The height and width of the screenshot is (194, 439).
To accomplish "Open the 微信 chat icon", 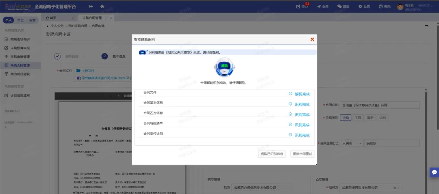I will [343, 6].
